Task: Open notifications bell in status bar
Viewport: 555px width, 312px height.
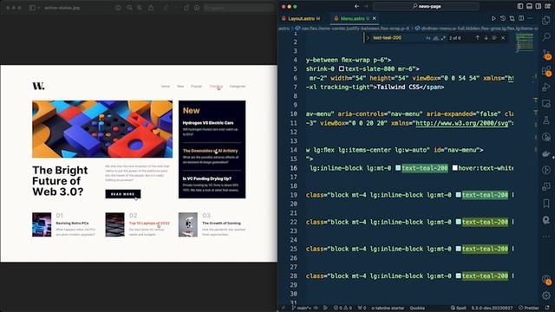Action: pyautogui.click(x=547, y=308)
